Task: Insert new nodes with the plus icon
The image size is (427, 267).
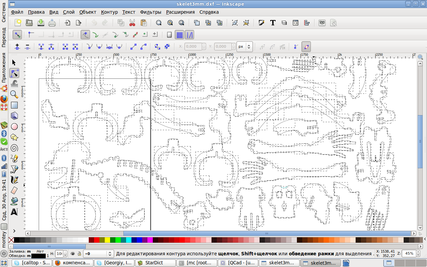Action: click(17, 47)
